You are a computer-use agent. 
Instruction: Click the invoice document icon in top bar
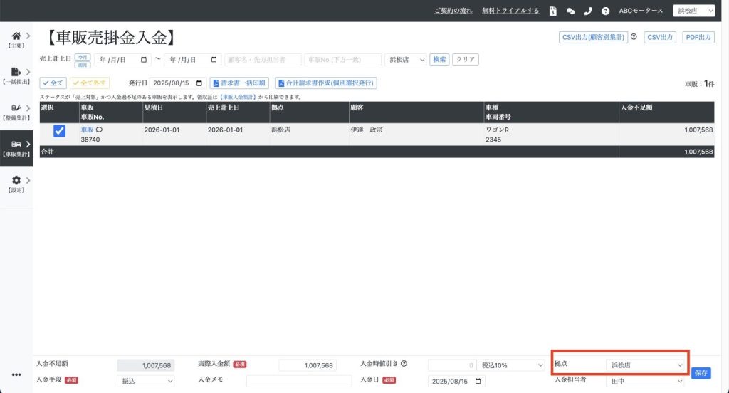[x=554, y=11]
